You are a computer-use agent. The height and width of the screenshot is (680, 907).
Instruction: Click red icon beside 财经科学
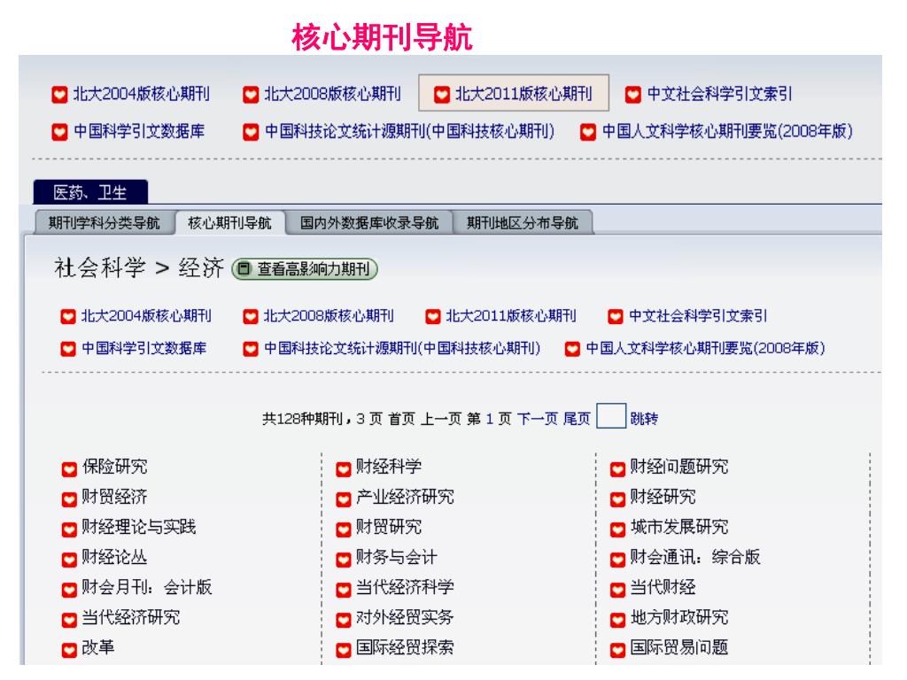[x=344, y=469]
